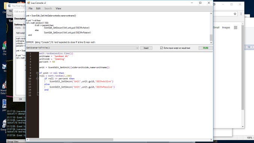Click the unitname 'Sandman #1' line
The height and width of the screenshot is (143, 254).
click(x=54, y=56)
